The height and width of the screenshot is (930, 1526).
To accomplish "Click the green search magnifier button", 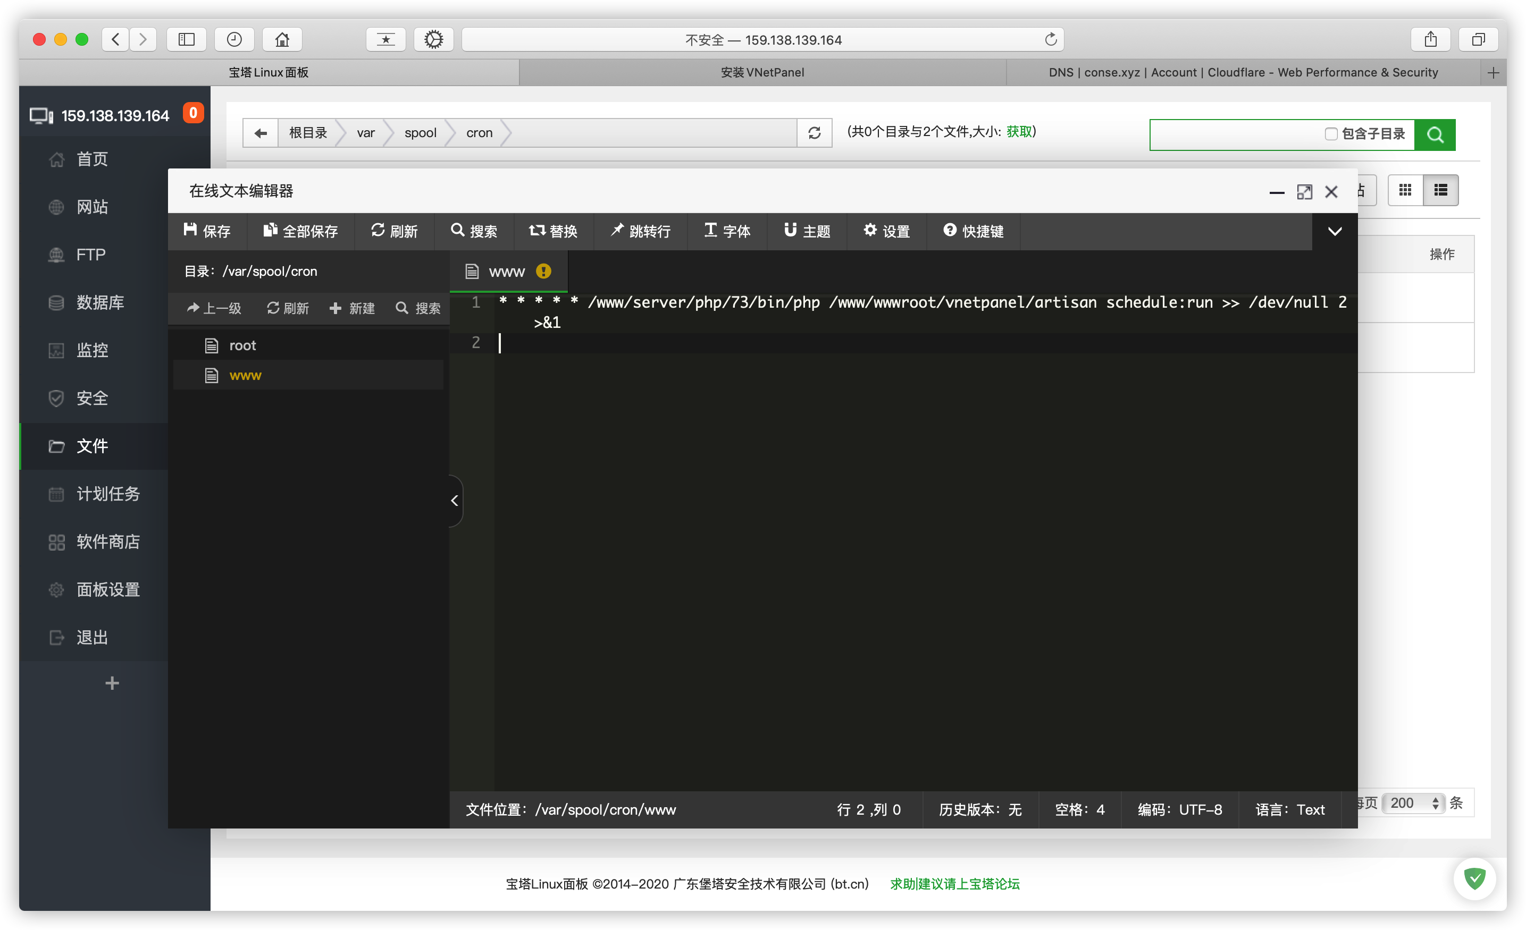I will pos(1435,134).
